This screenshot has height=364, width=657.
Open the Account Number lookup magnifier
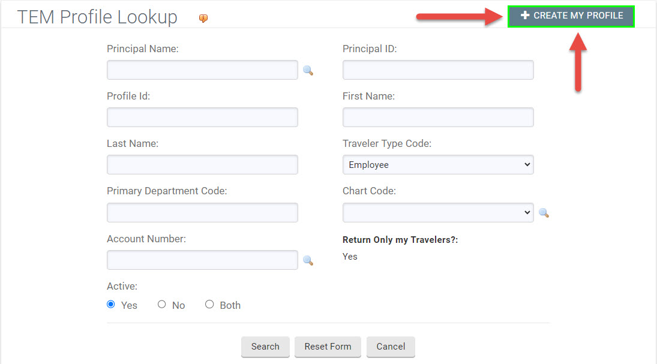coord(308,260)
